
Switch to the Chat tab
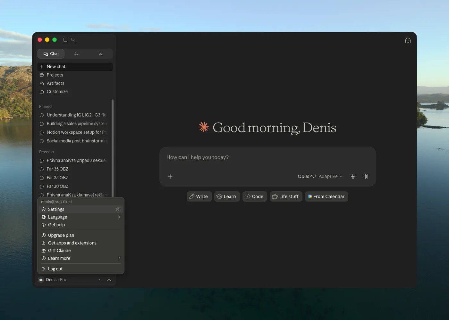click(x=51, y=54)
